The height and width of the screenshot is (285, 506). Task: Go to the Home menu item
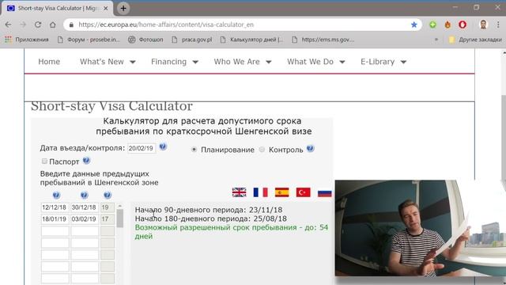[49, 62]
